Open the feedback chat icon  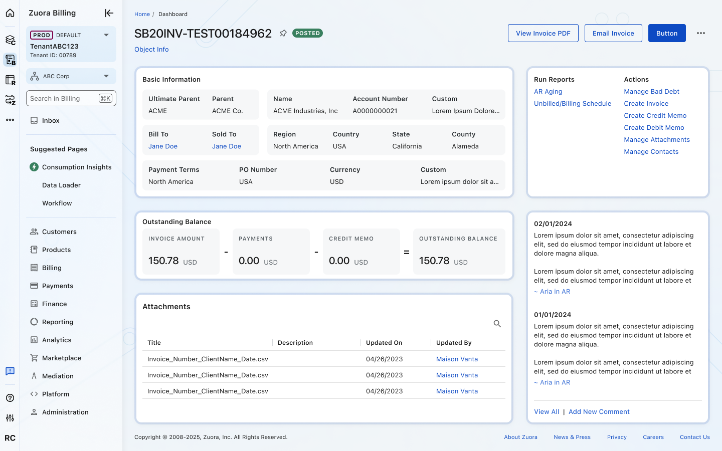pos(10,371)
